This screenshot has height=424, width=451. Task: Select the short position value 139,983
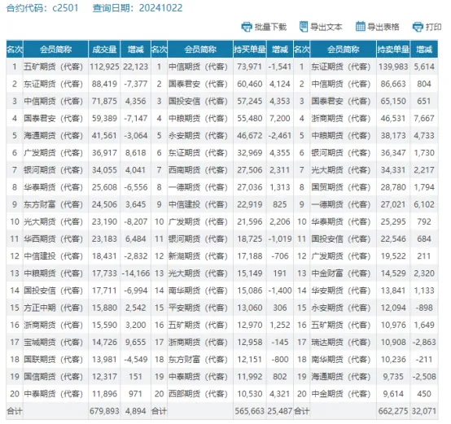point(393,67)
